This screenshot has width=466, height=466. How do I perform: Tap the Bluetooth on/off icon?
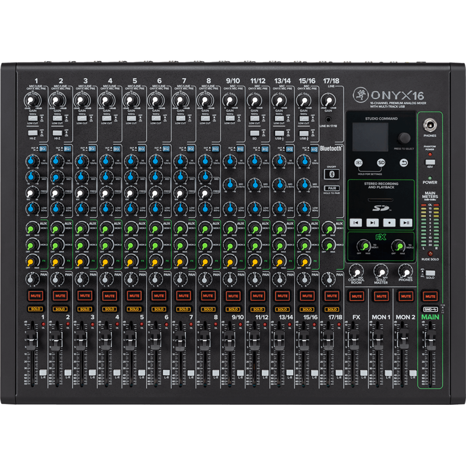[x=331, y=174]
